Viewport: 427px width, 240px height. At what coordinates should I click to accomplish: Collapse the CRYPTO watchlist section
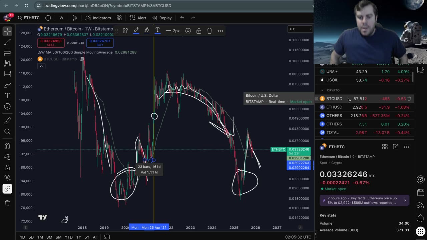(322, 90)
